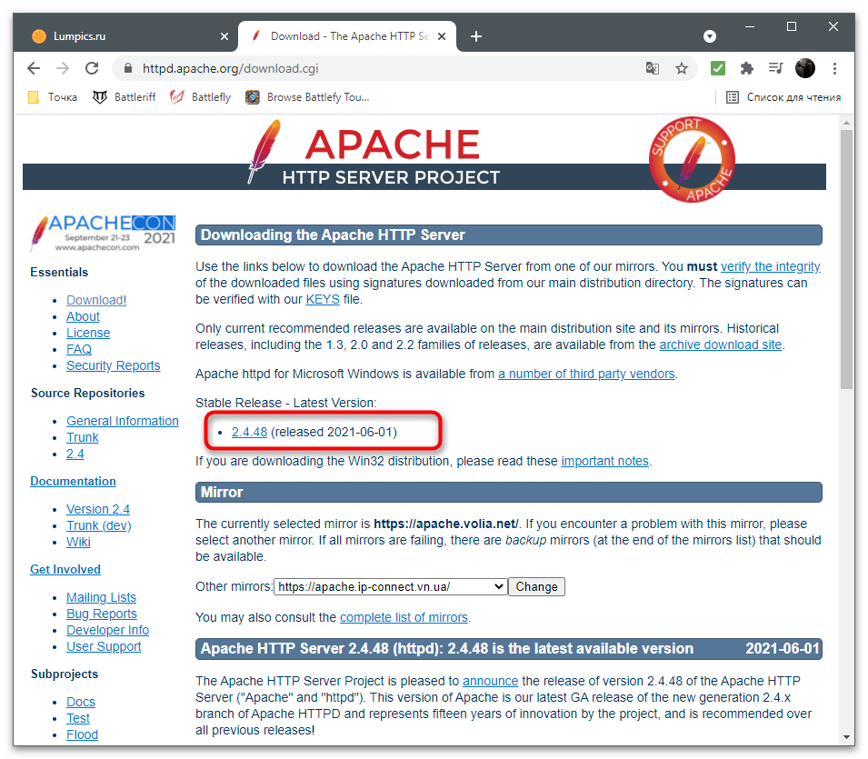The width and height of the screenshot is (868, 759).
Task: Open the Точка bookmark folder
Action: point(53,97)
